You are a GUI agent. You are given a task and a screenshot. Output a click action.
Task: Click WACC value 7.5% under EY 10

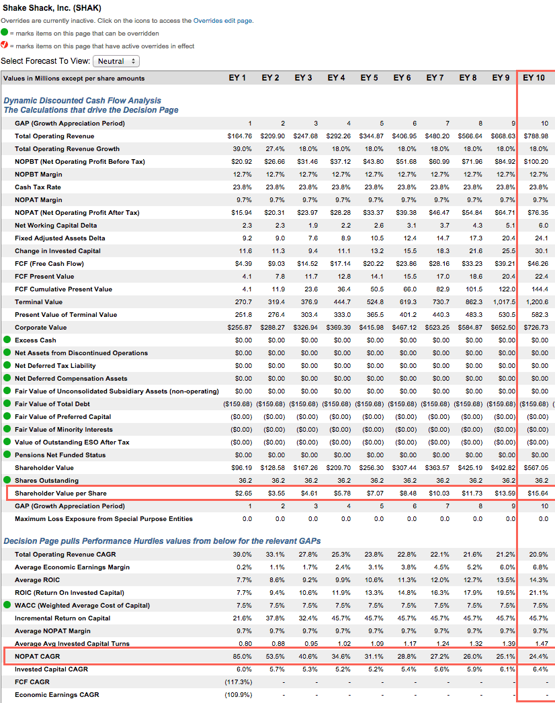(x=540, y=605)
